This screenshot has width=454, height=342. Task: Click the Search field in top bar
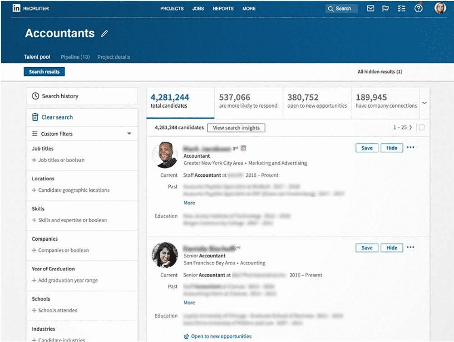tap(341, 8)
